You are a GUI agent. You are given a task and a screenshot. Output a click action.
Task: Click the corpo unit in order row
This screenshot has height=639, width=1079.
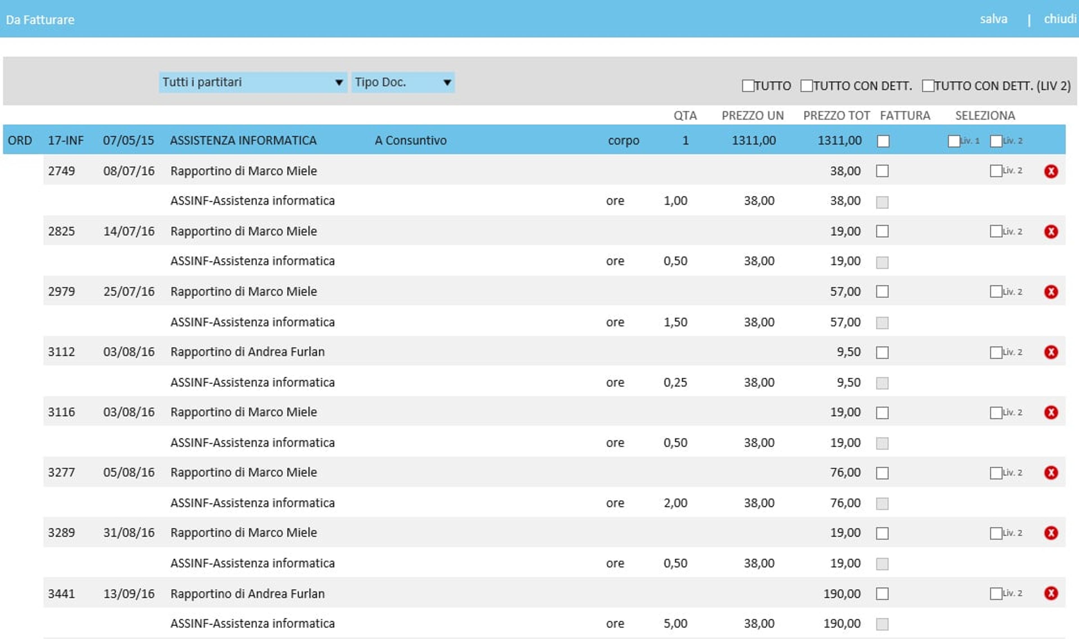click(624, 141)
